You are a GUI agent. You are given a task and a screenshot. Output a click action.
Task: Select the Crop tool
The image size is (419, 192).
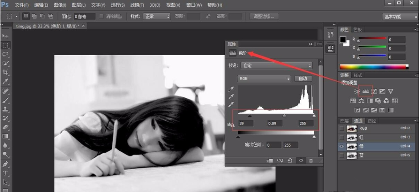(x=5, y=72)
